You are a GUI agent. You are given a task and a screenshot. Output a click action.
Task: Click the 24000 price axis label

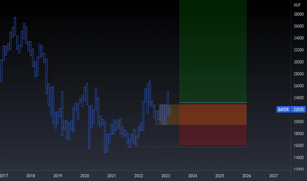tap(298, 98)
